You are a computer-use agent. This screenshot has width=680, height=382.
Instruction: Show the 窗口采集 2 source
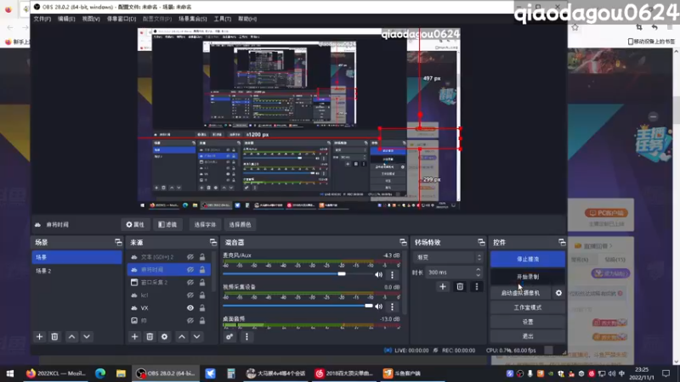click(x=190, y=283)
